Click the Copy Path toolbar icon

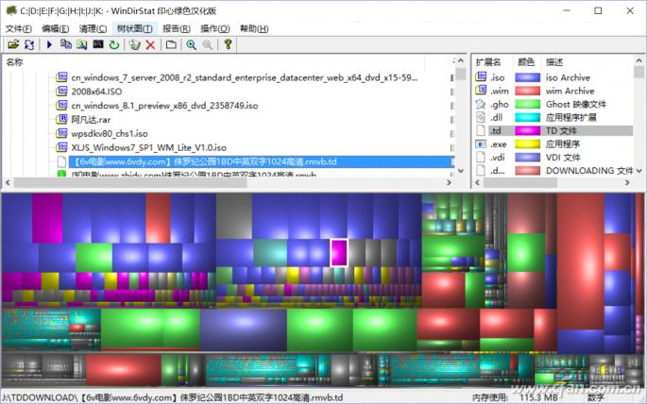[65, 44]
